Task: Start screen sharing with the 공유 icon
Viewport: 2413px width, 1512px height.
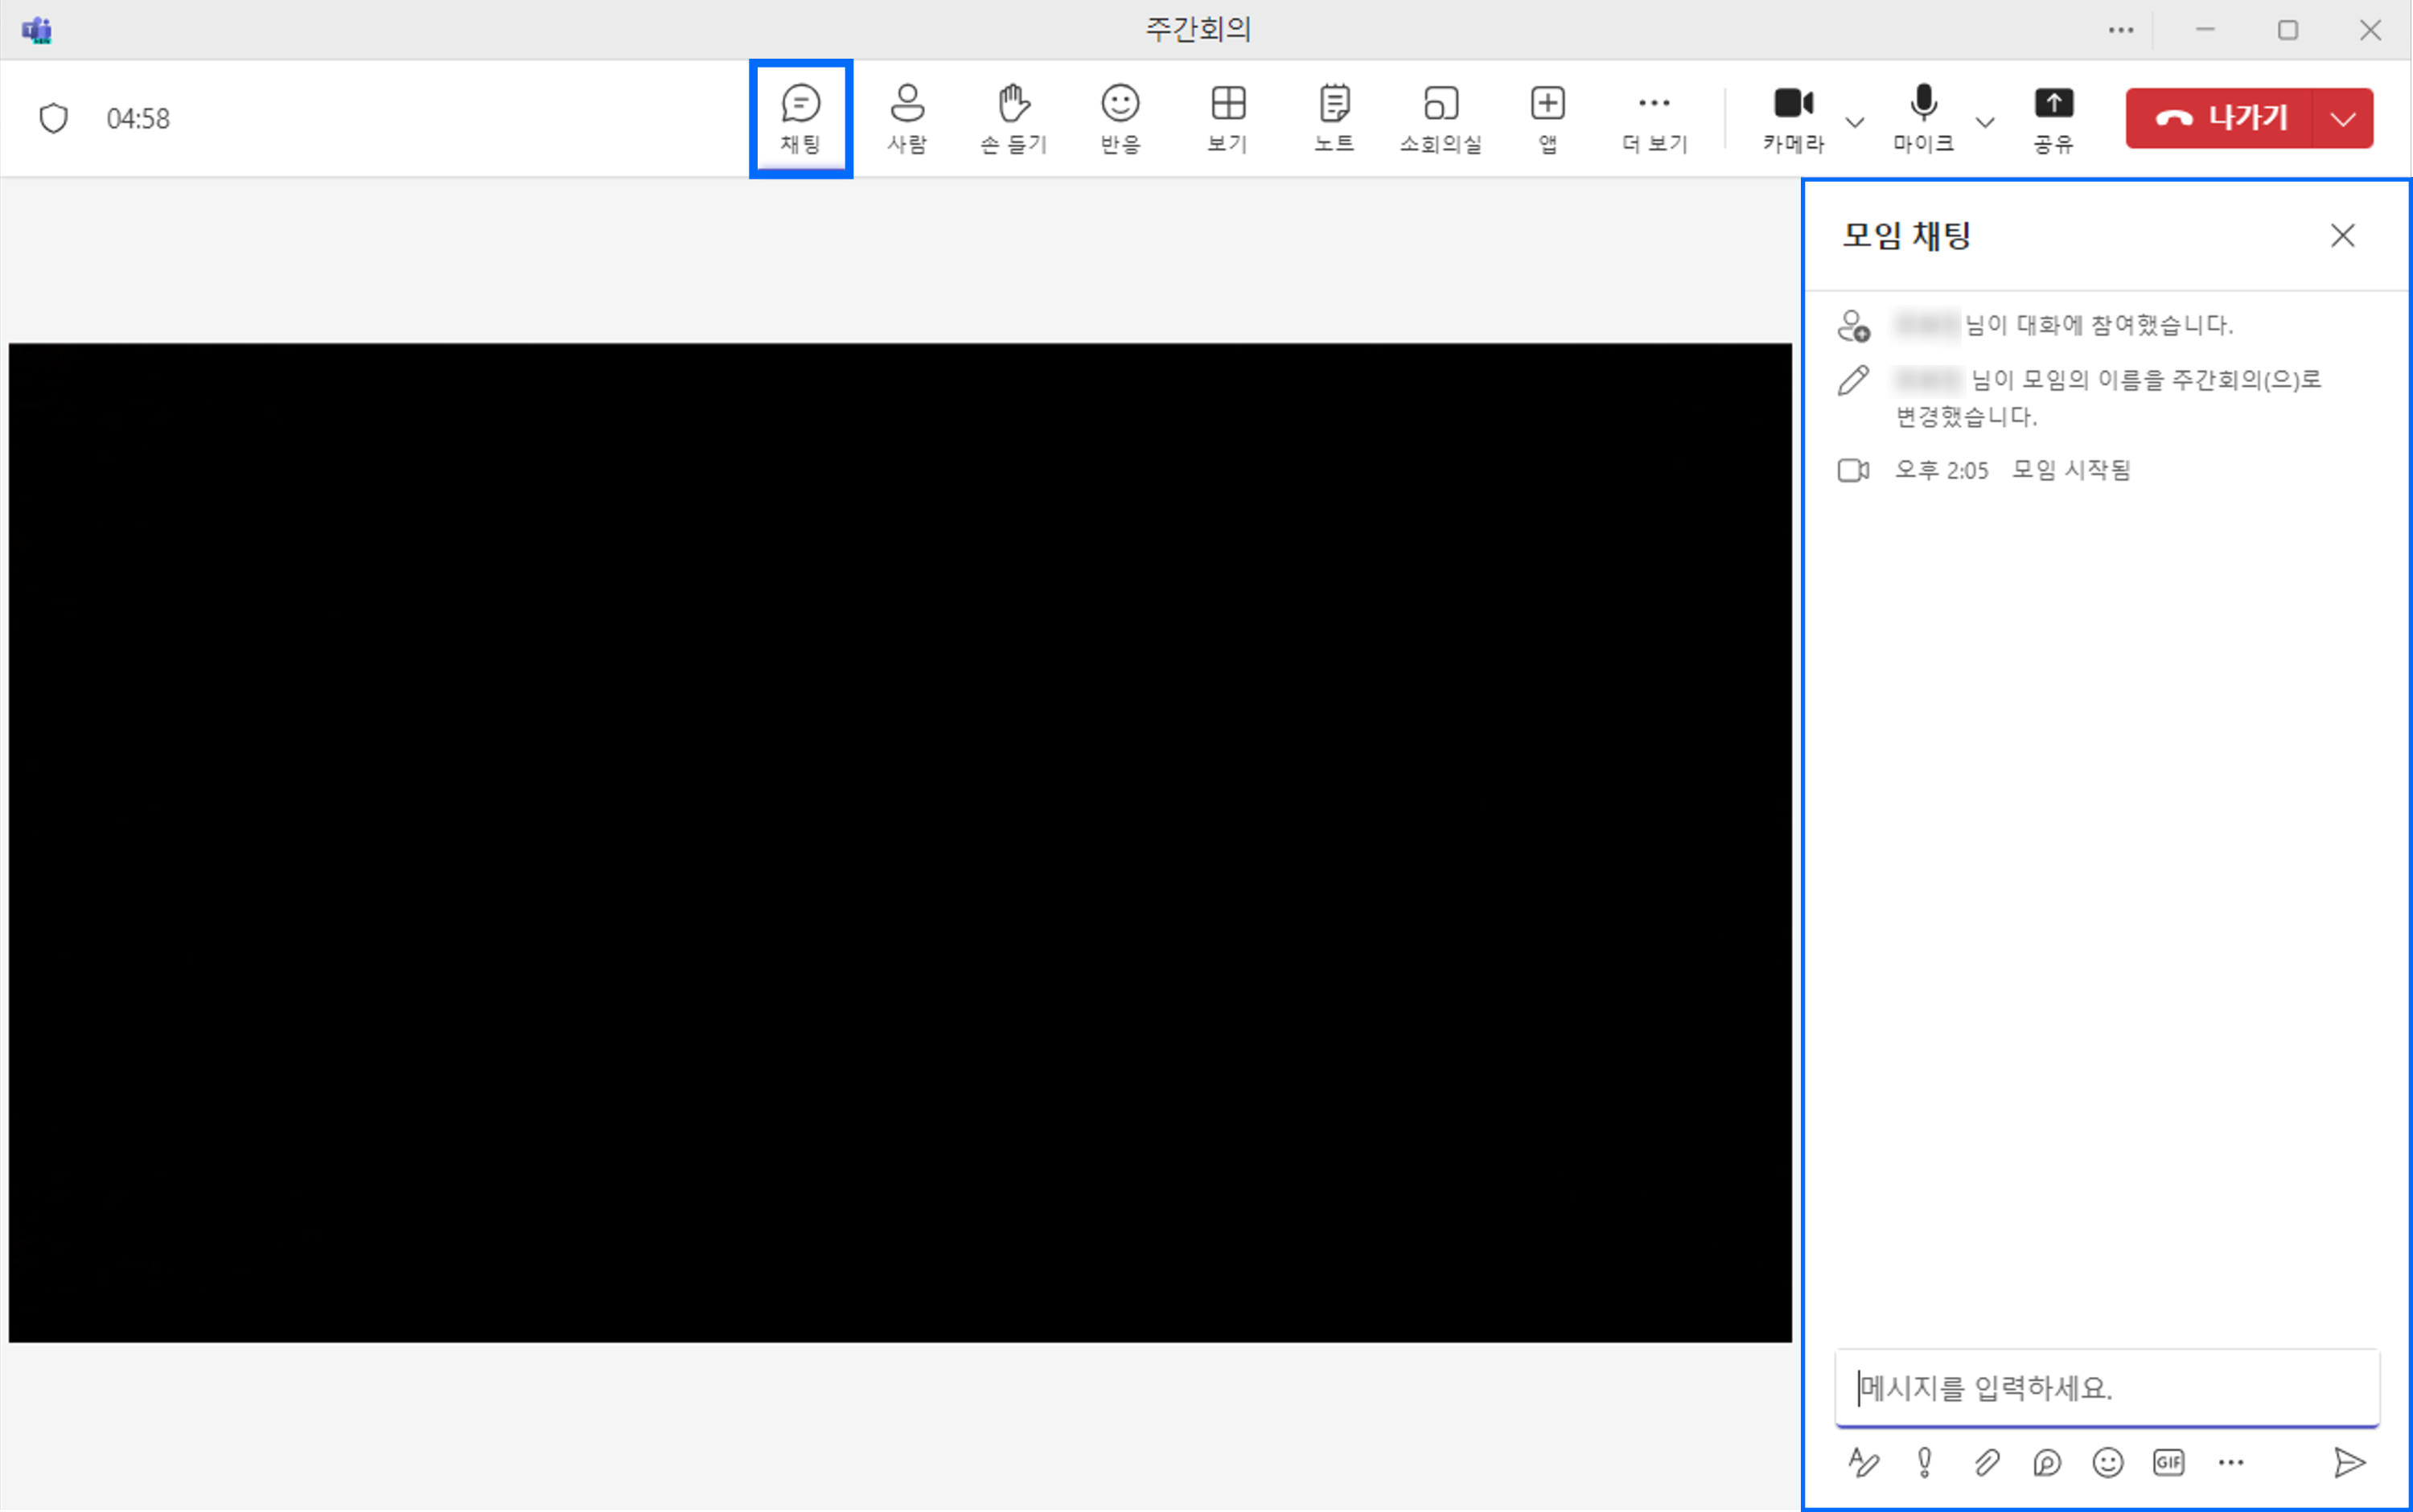Action: coord(2054,117)
